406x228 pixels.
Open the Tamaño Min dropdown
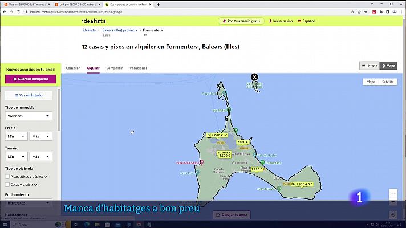pyautogui.click(x=16, y=157)
